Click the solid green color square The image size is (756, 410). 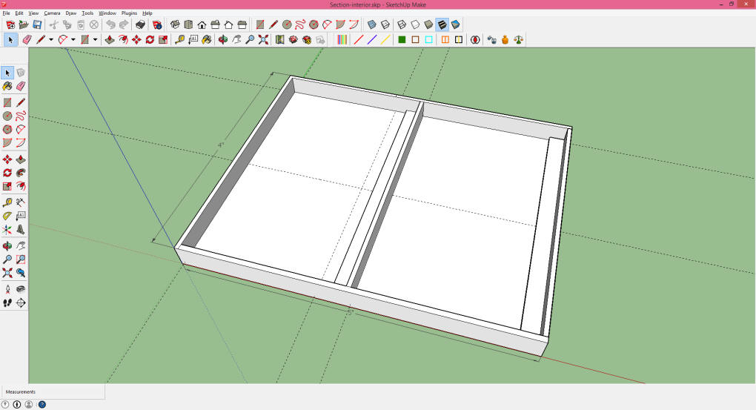coord(402,39)
